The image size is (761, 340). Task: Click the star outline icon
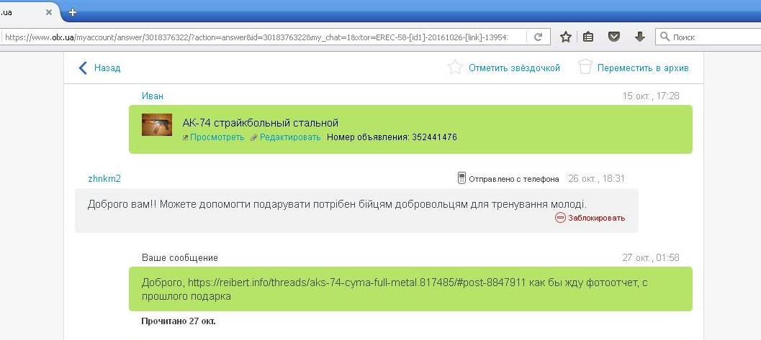[x=455, y=67]
